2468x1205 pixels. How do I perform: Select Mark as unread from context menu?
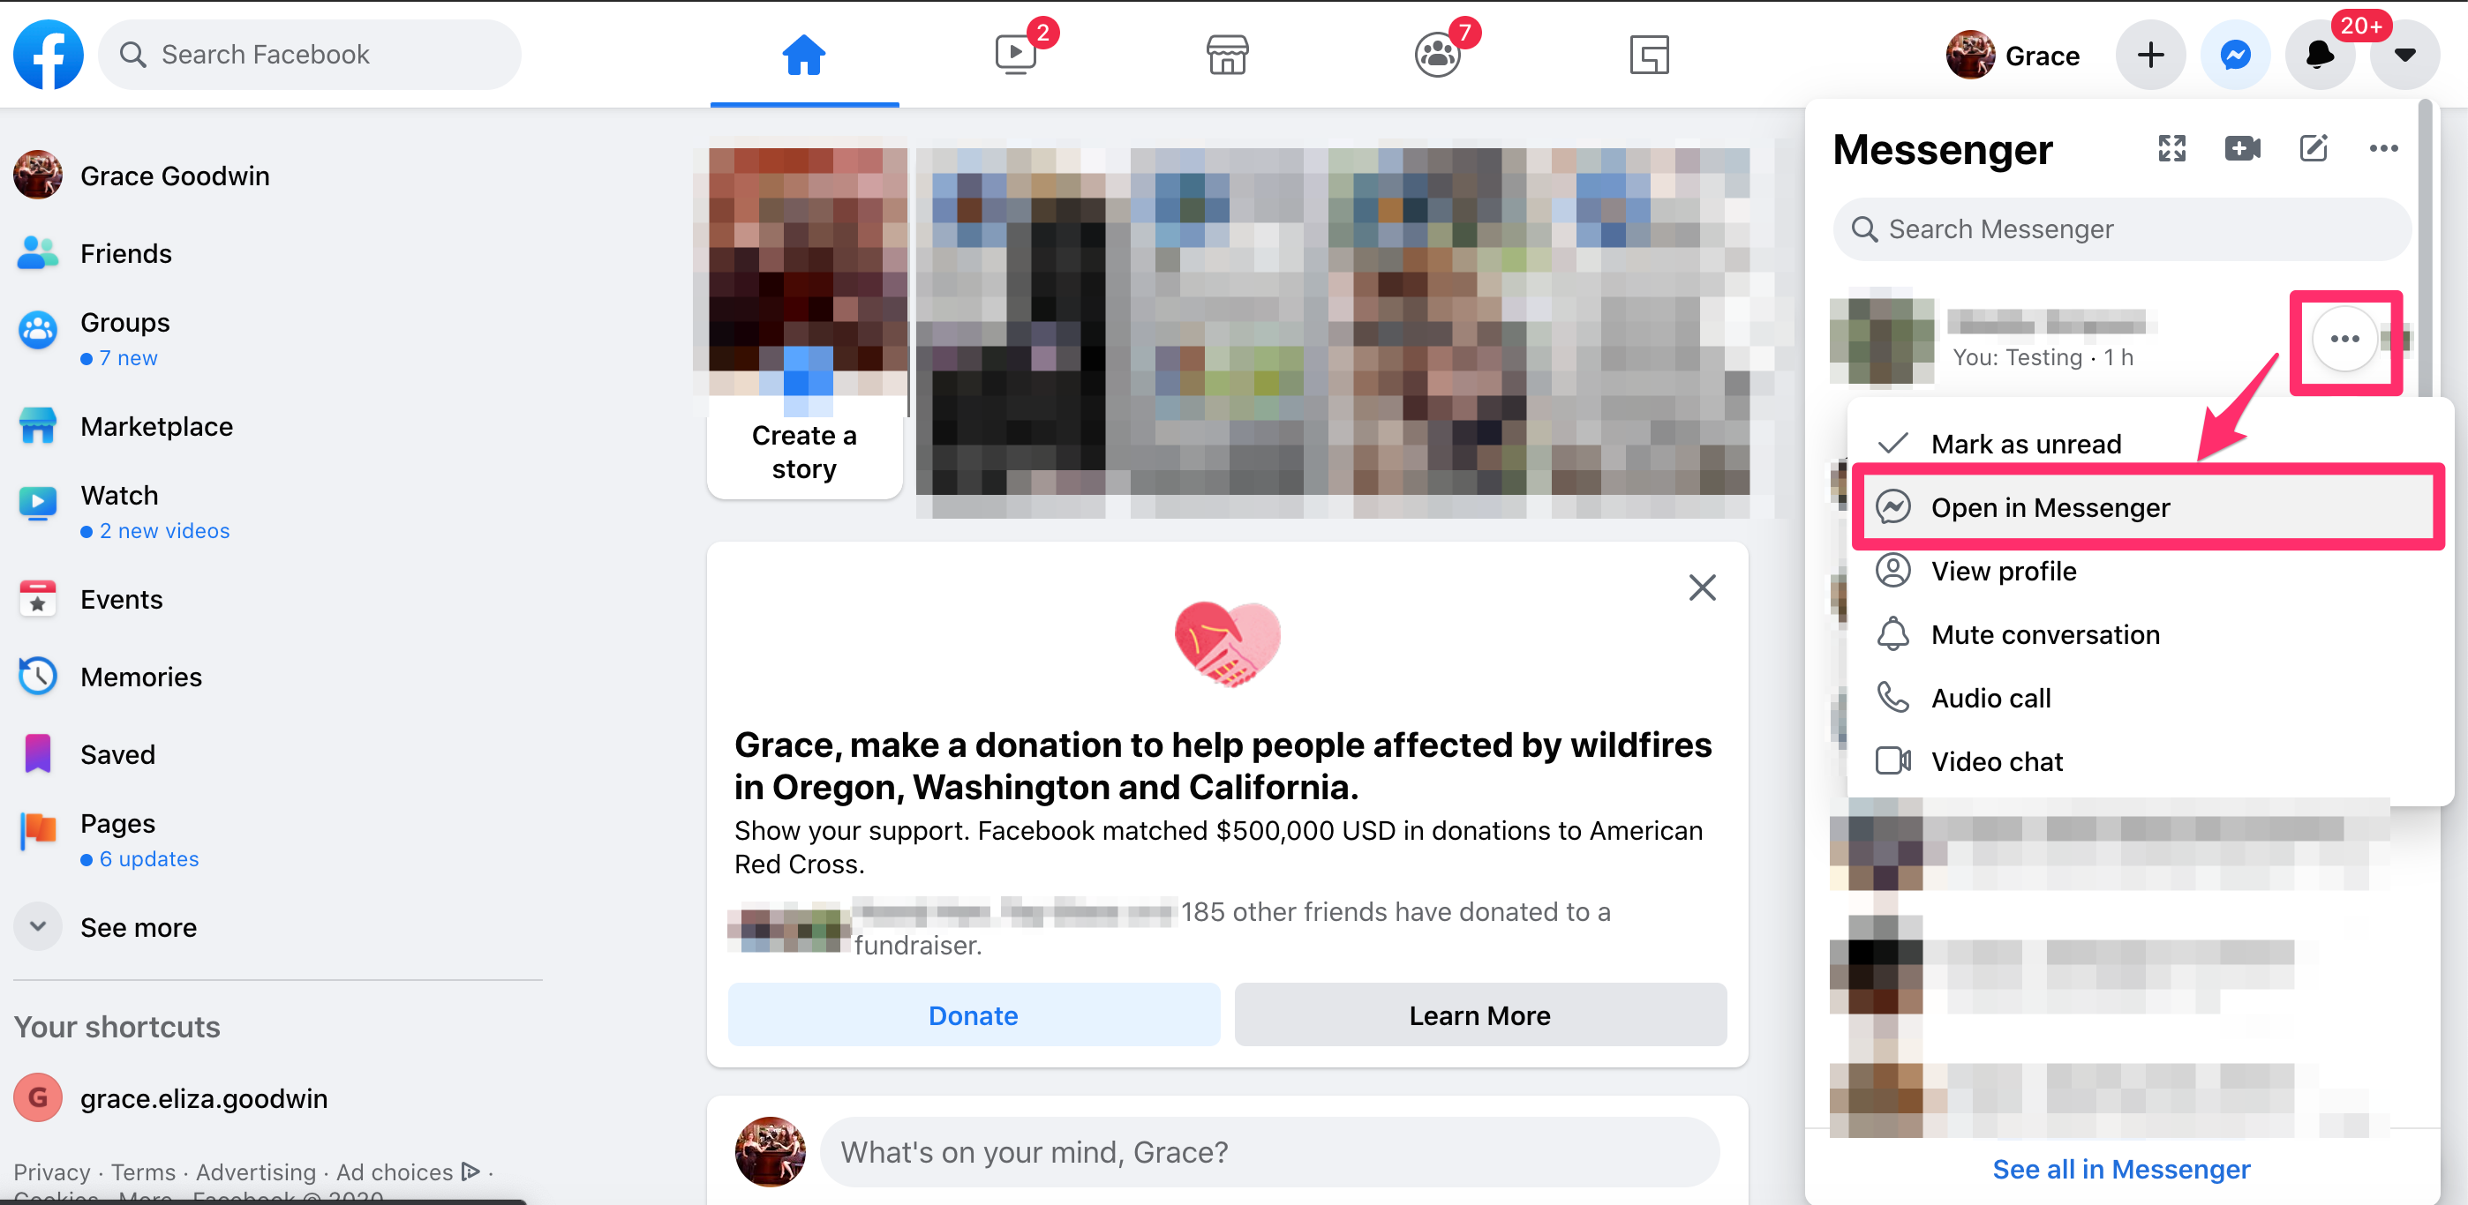coord(2028,444)
